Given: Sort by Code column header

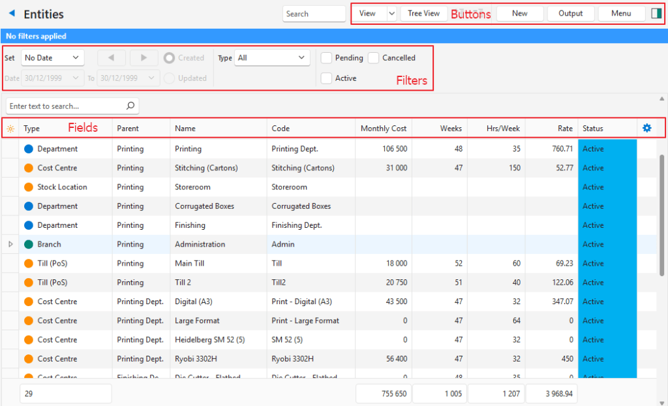Looking at the screenshot, I should pos(311,129).
